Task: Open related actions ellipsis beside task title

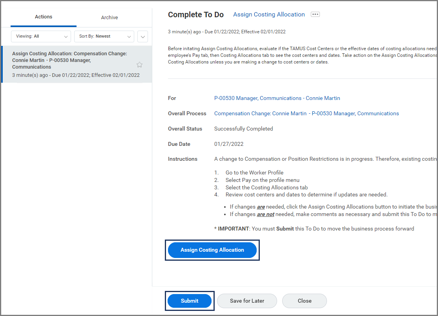Action: point(315,15)
